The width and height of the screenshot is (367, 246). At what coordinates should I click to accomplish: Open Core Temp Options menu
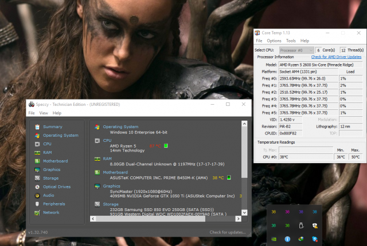(x=274, y=41)
